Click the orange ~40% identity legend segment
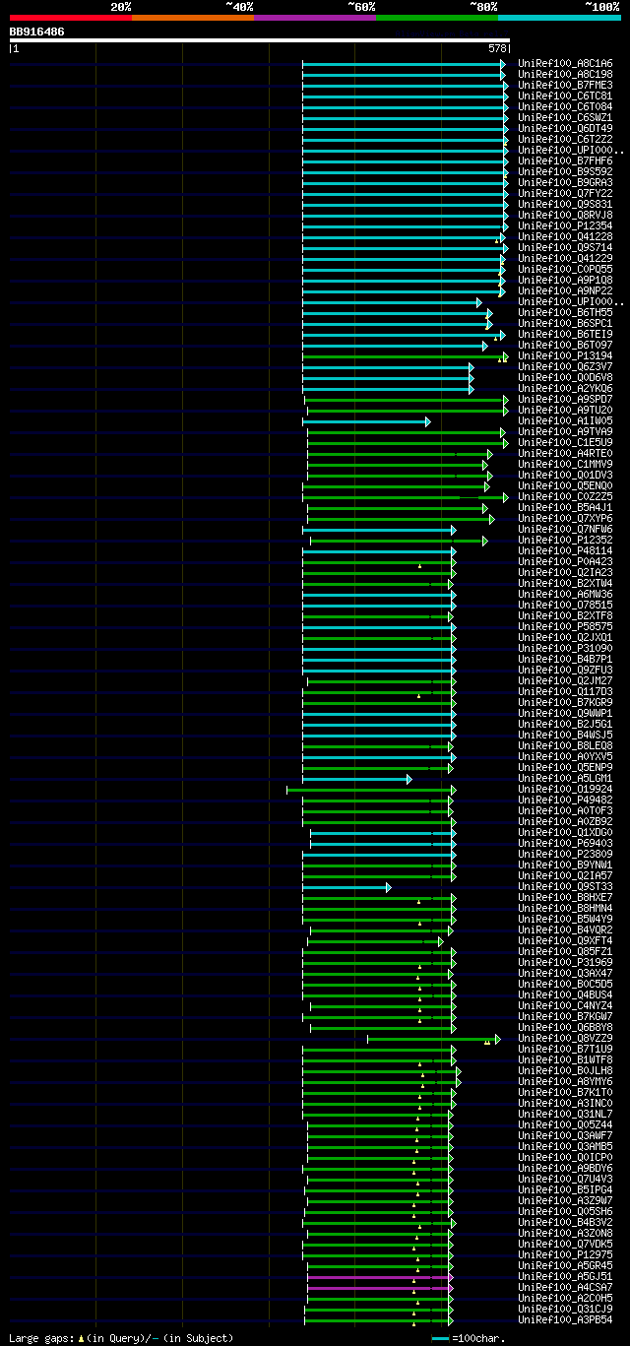630x1346 pixels. (192, 18)
